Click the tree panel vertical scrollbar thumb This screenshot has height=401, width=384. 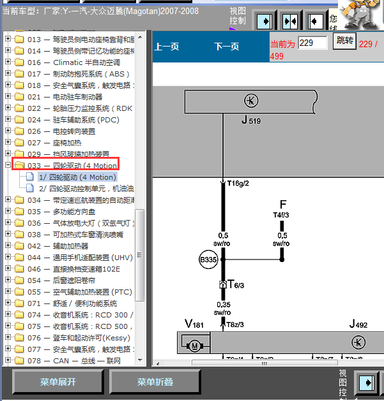pos(140,255)
